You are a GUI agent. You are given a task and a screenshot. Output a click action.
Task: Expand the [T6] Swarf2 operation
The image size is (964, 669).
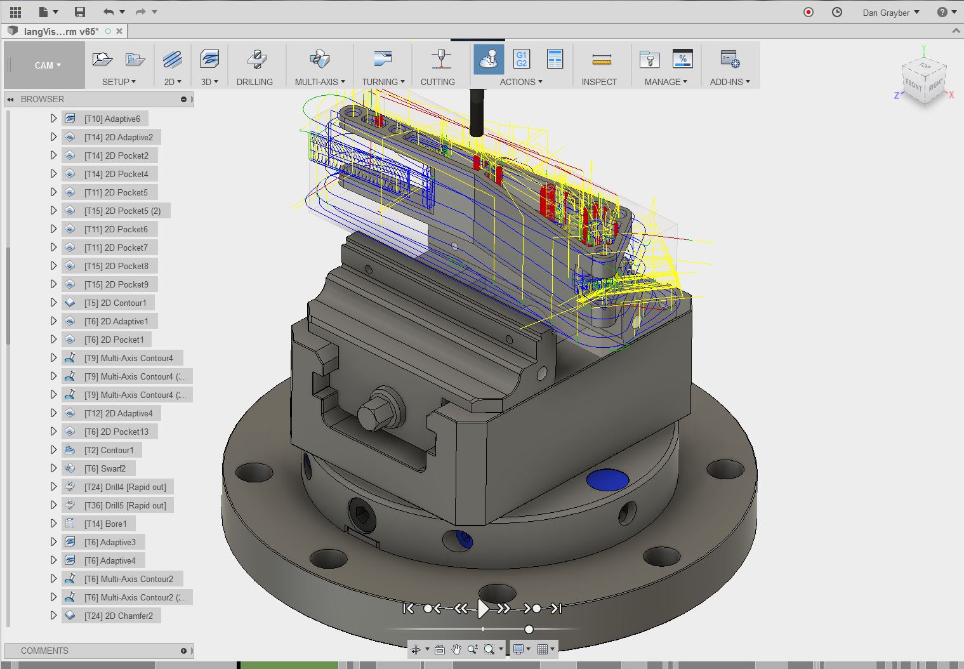(53, 468)
